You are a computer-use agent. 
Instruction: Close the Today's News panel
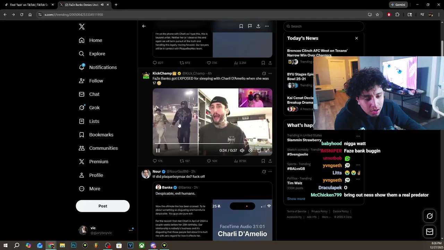357,38
